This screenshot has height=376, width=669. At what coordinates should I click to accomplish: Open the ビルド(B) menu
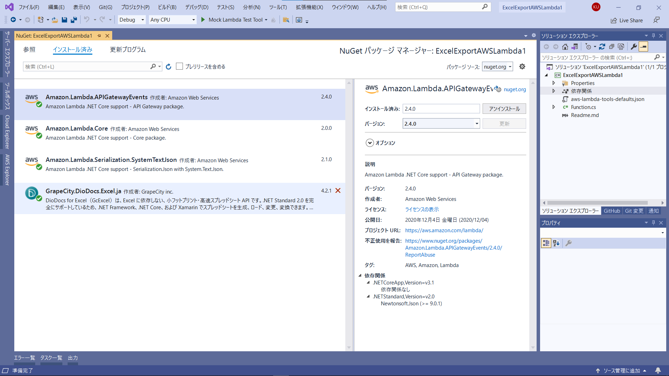[x=167, y=7]
